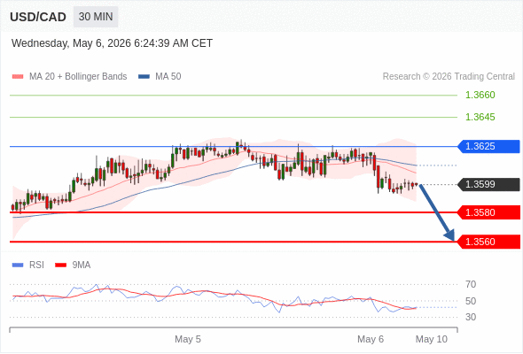523x354 pixels.
Task: Click the May 6 date axis label
Action: click(371, 340)
